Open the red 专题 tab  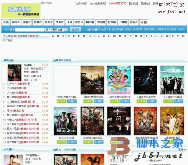tap(144, 22)
